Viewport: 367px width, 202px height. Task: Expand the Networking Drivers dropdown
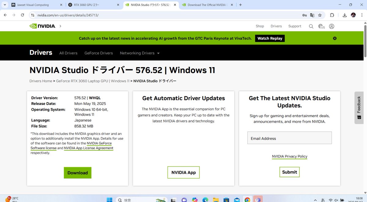point(140,53)
